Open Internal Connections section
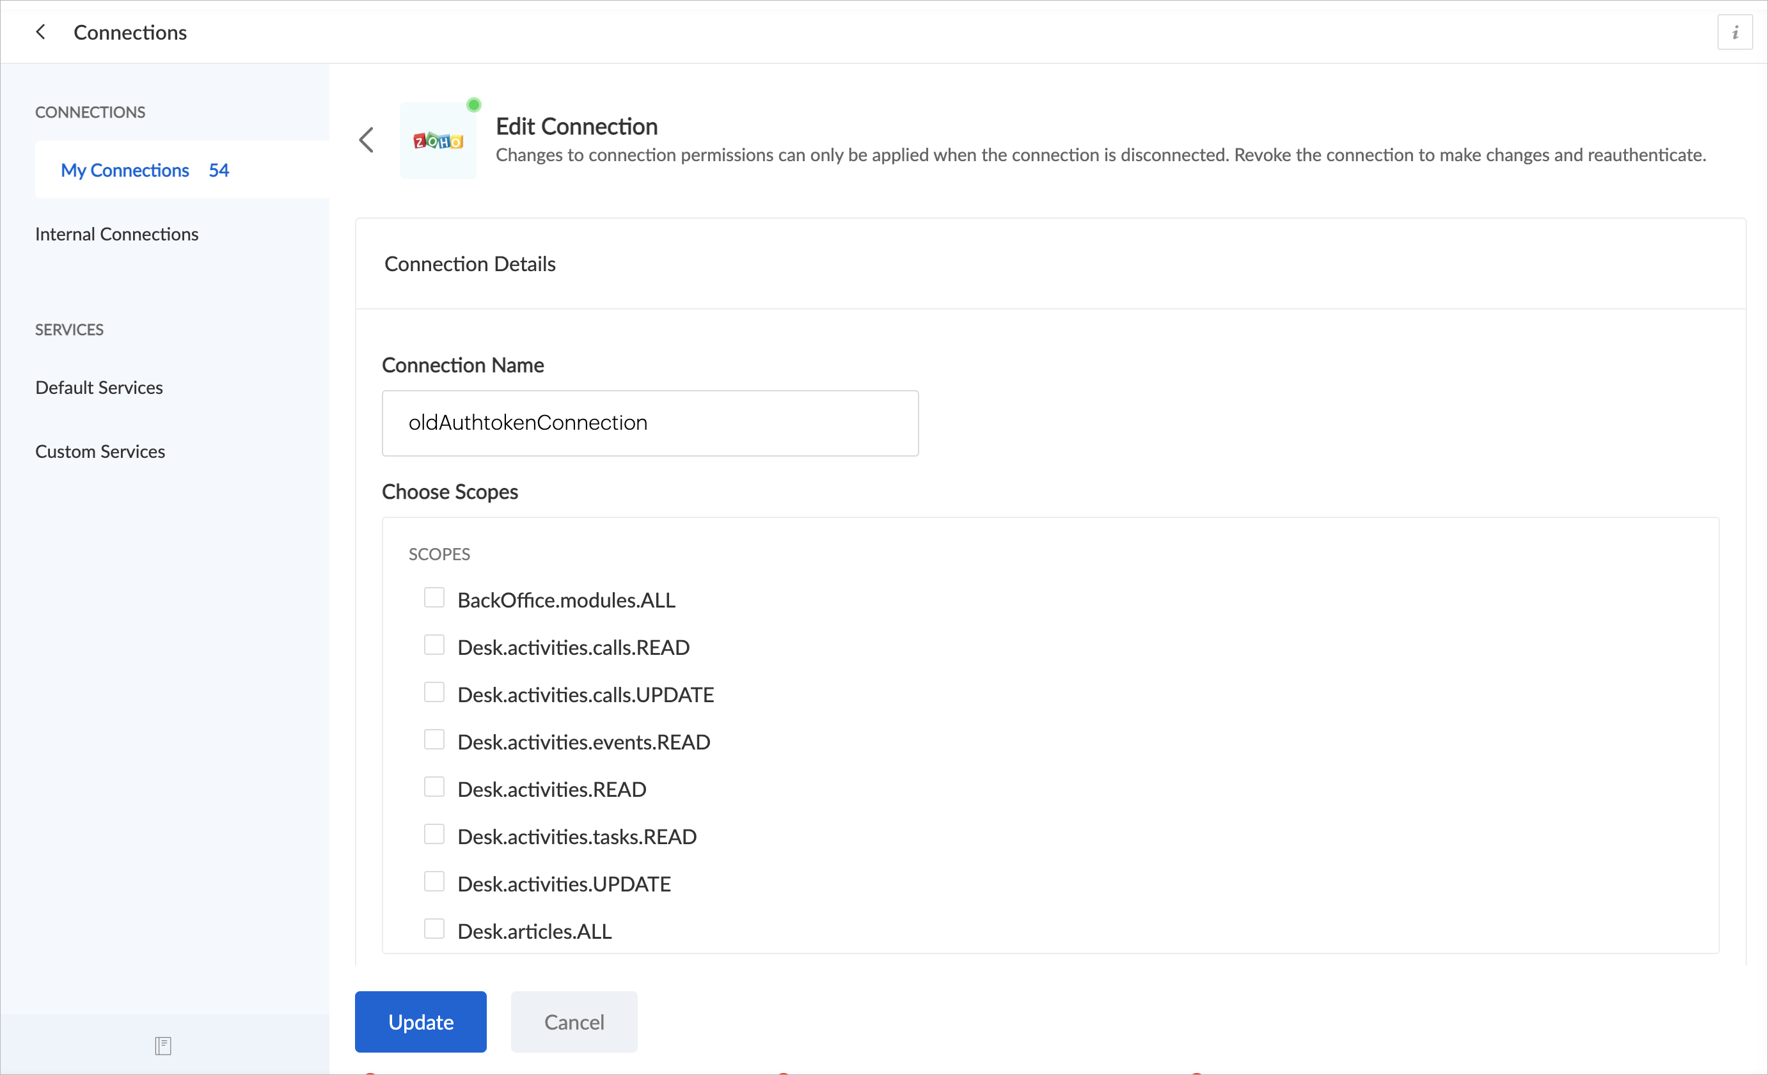The width and height of the screenshot is (1768, 1075). coord(117,235)
